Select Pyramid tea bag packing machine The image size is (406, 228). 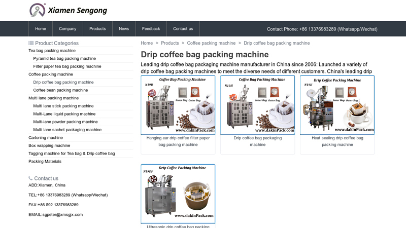coord(64,58)
